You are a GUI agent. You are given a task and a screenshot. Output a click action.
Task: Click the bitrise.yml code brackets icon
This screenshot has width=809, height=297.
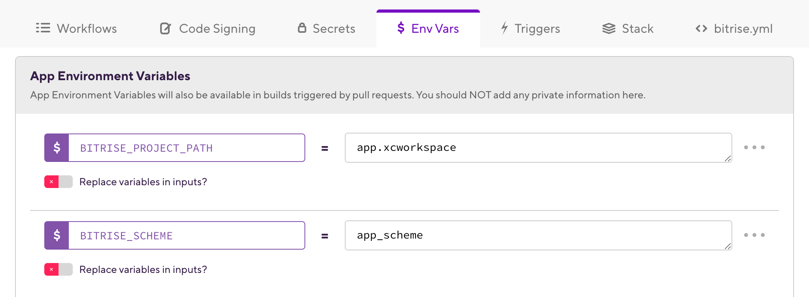click(x=701, y=28)
